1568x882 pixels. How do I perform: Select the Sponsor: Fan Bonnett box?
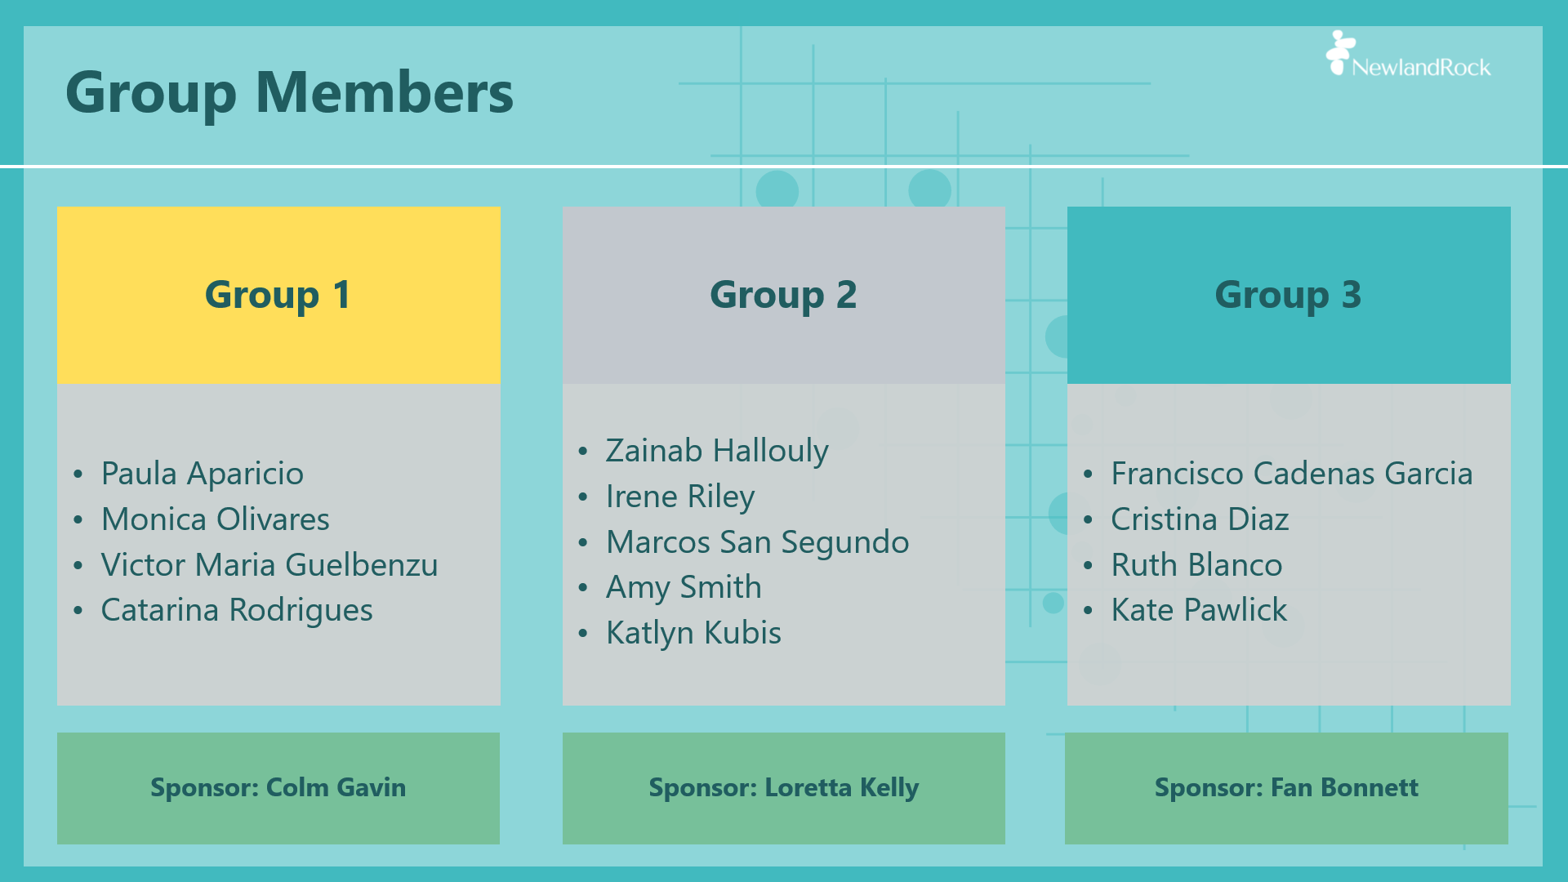1286,788
